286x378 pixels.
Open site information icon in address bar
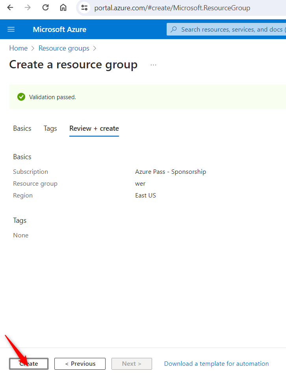click(84, 8)
